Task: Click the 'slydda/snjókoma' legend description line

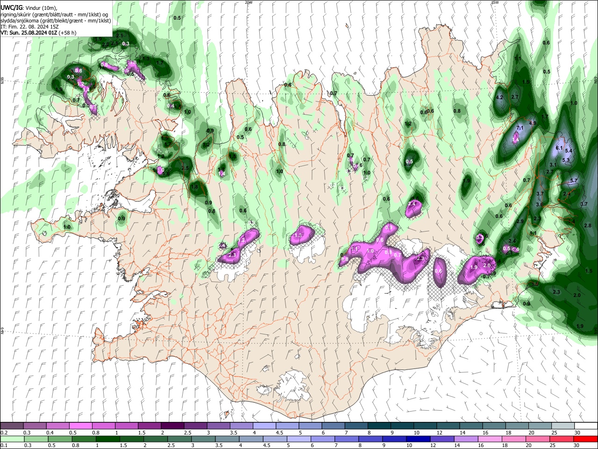Action: (x=56, y=21)
